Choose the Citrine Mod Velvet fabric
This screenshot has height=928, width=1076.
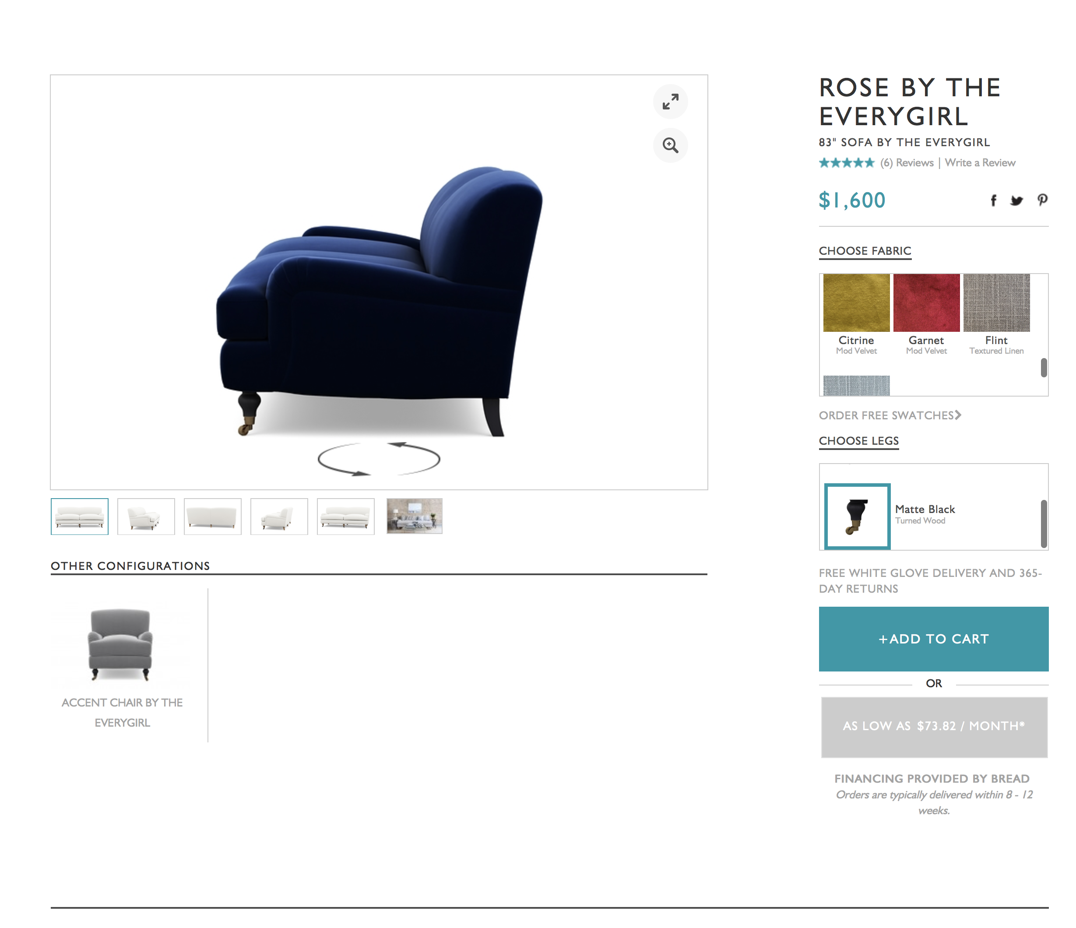pyautogui.click(x=856, y=315)
